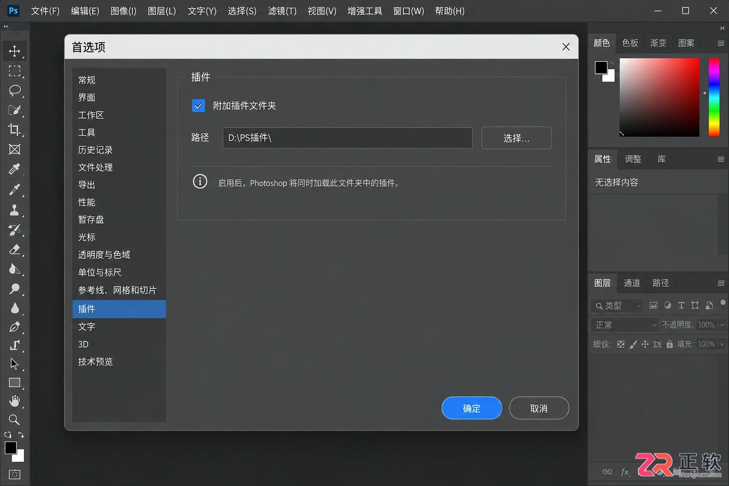Click the toolbar foreground color swatch
The width and height of the screenshot is (729, 486).
(11, 448)
